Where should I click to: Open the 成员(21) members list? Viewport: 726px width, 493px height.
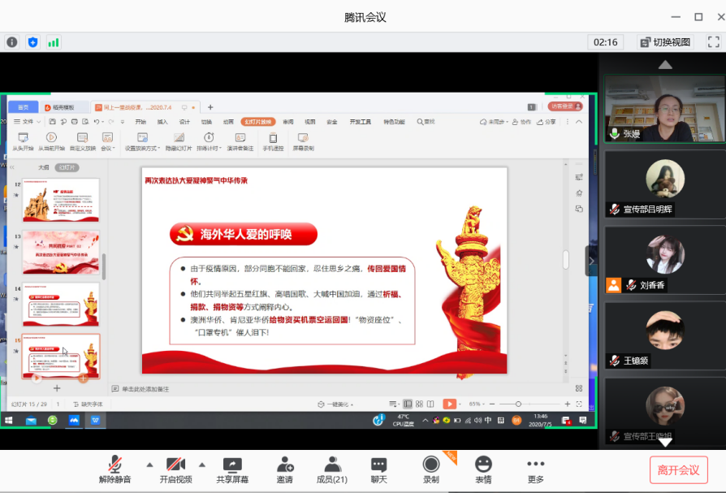(331, 469)
